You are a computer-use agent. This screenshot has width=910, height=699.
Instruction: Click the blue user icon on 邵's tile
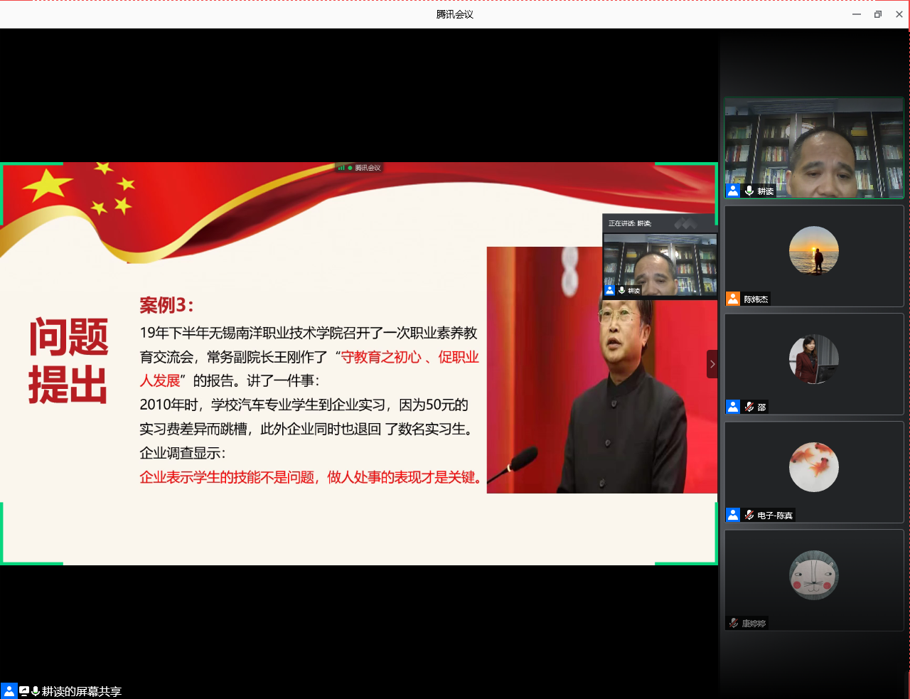click(733, 407)
